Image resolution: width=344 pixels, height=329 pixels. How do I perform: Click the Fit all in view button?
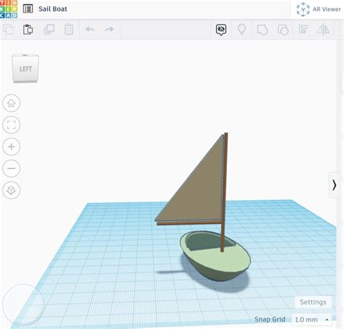[x=11, y=125]
